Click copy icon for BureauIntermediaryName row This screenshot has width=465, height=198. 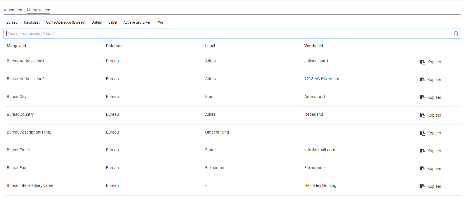tap(422, 186)
